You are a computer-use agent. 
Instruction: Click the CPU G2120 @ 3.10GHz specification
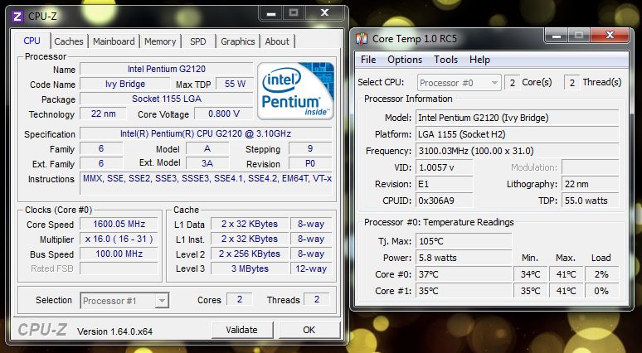pos(206,133)
